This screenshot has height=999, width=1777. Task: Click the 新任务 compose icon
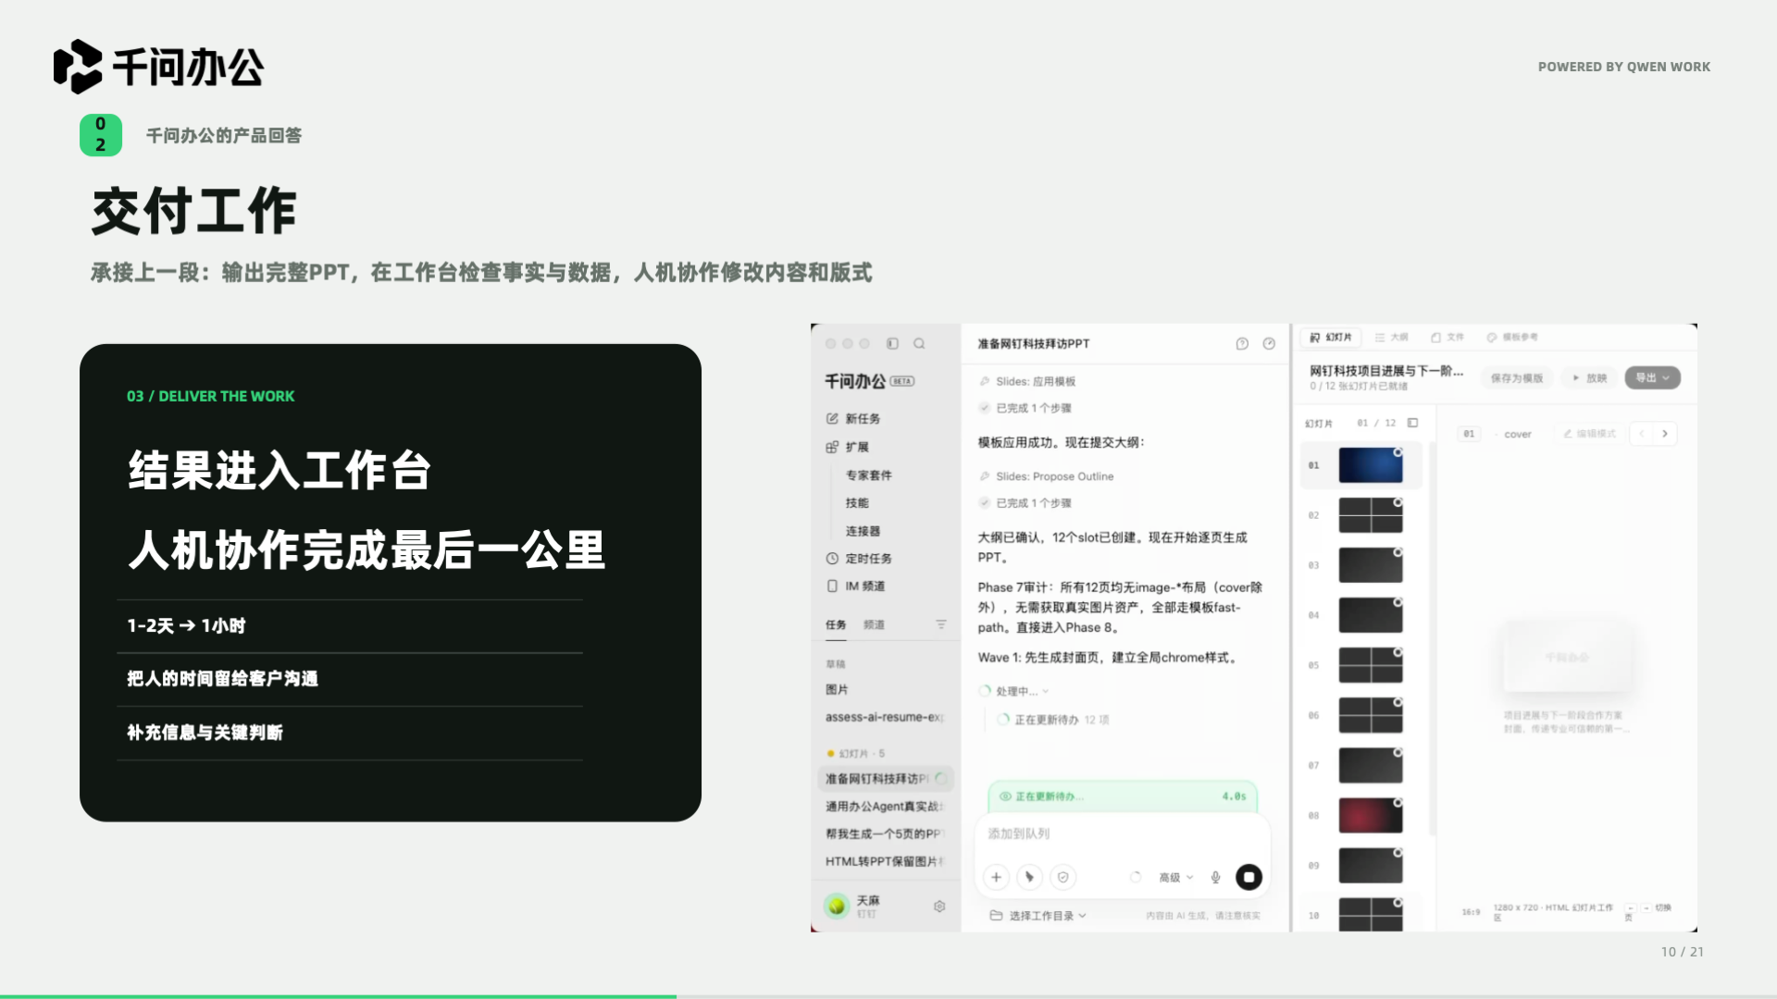tap(832, 419)
